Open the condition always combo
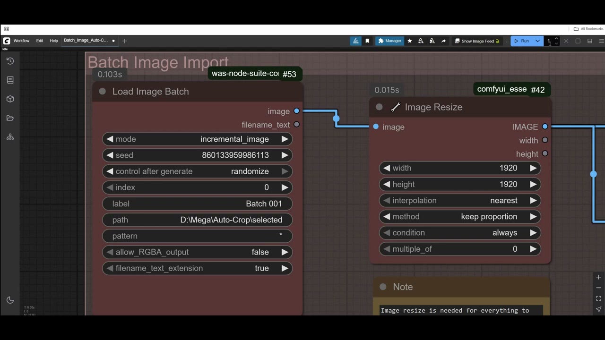605x340 pixels. (460, 233)
